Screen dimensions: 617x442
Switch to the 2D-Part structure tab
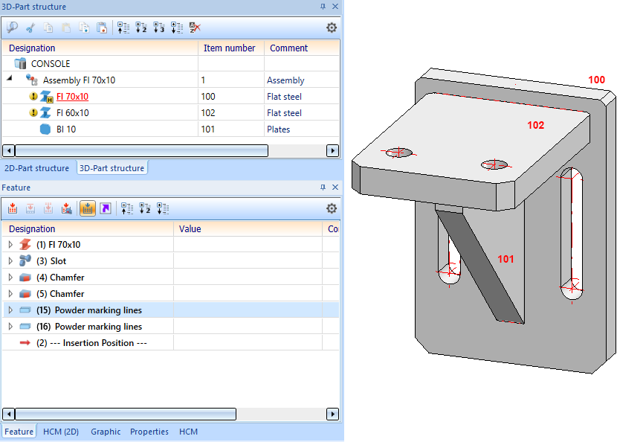click(36, 168)
